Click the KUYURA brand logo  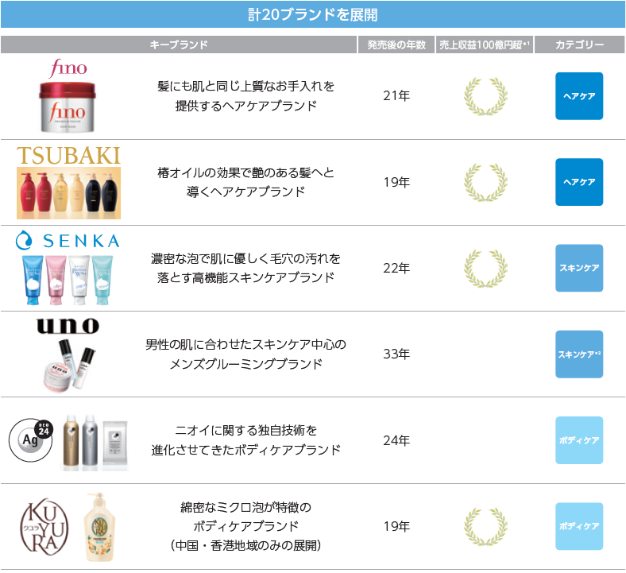[x=41, y=525]
